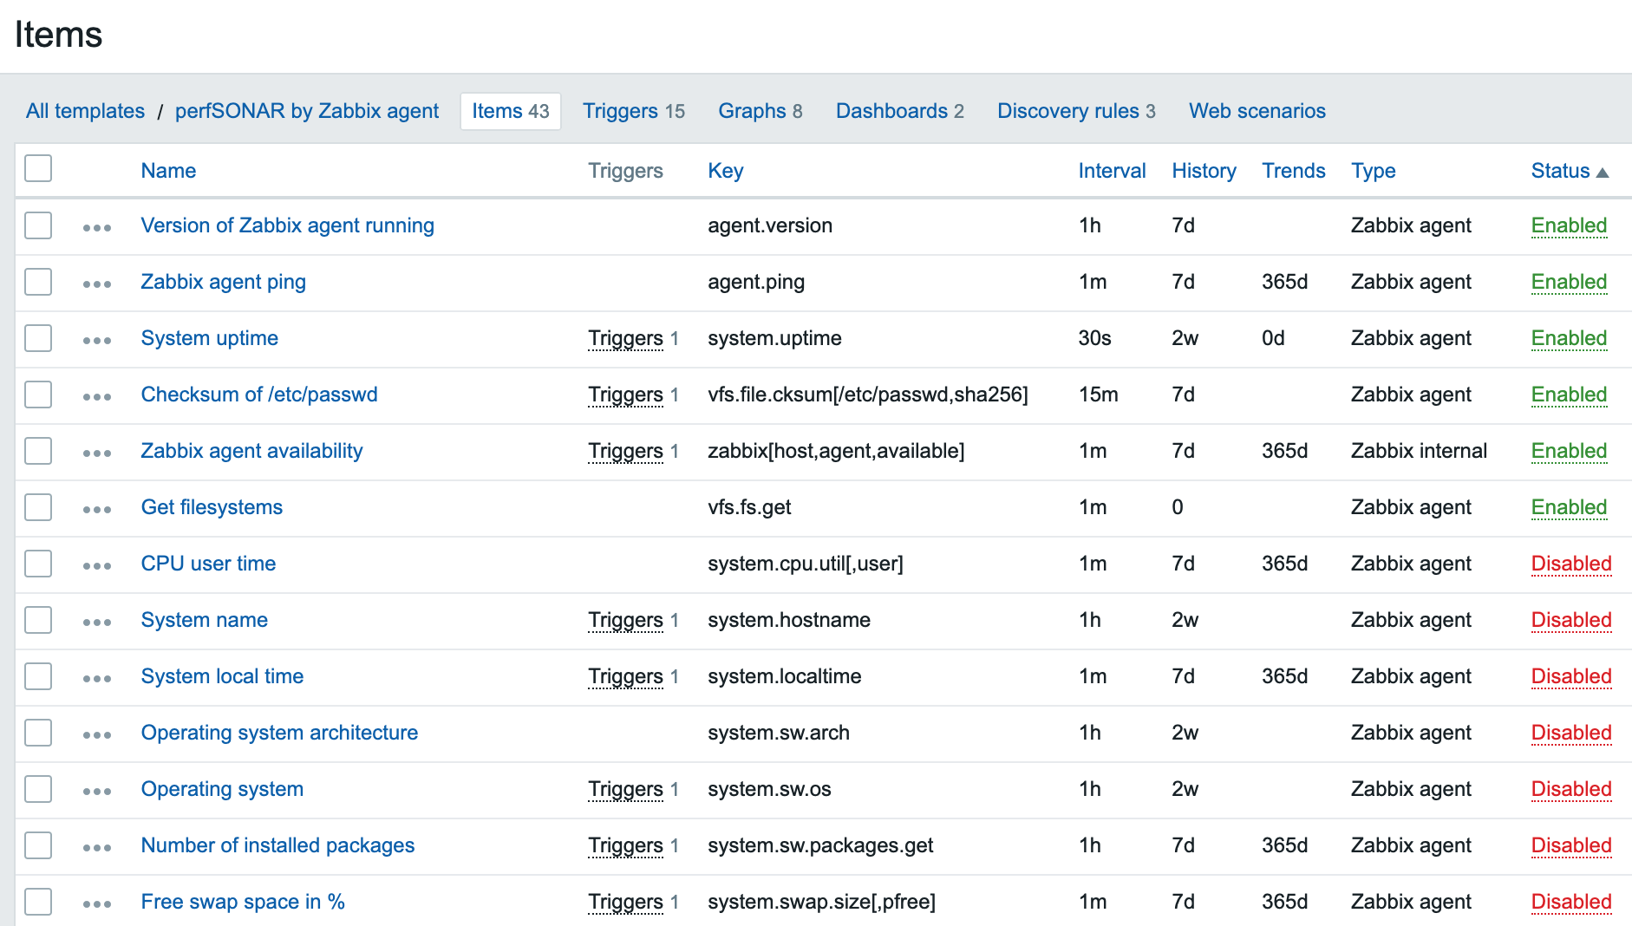Image resolution: width=1632 pixels, height=926 pixels.
Task: Go to All templates breadcrumb
Action: click(x=85, y=111)
